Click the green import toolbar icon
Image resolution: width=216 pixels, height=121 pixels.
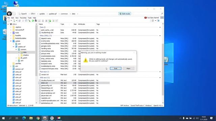click(x=50, y=21)
